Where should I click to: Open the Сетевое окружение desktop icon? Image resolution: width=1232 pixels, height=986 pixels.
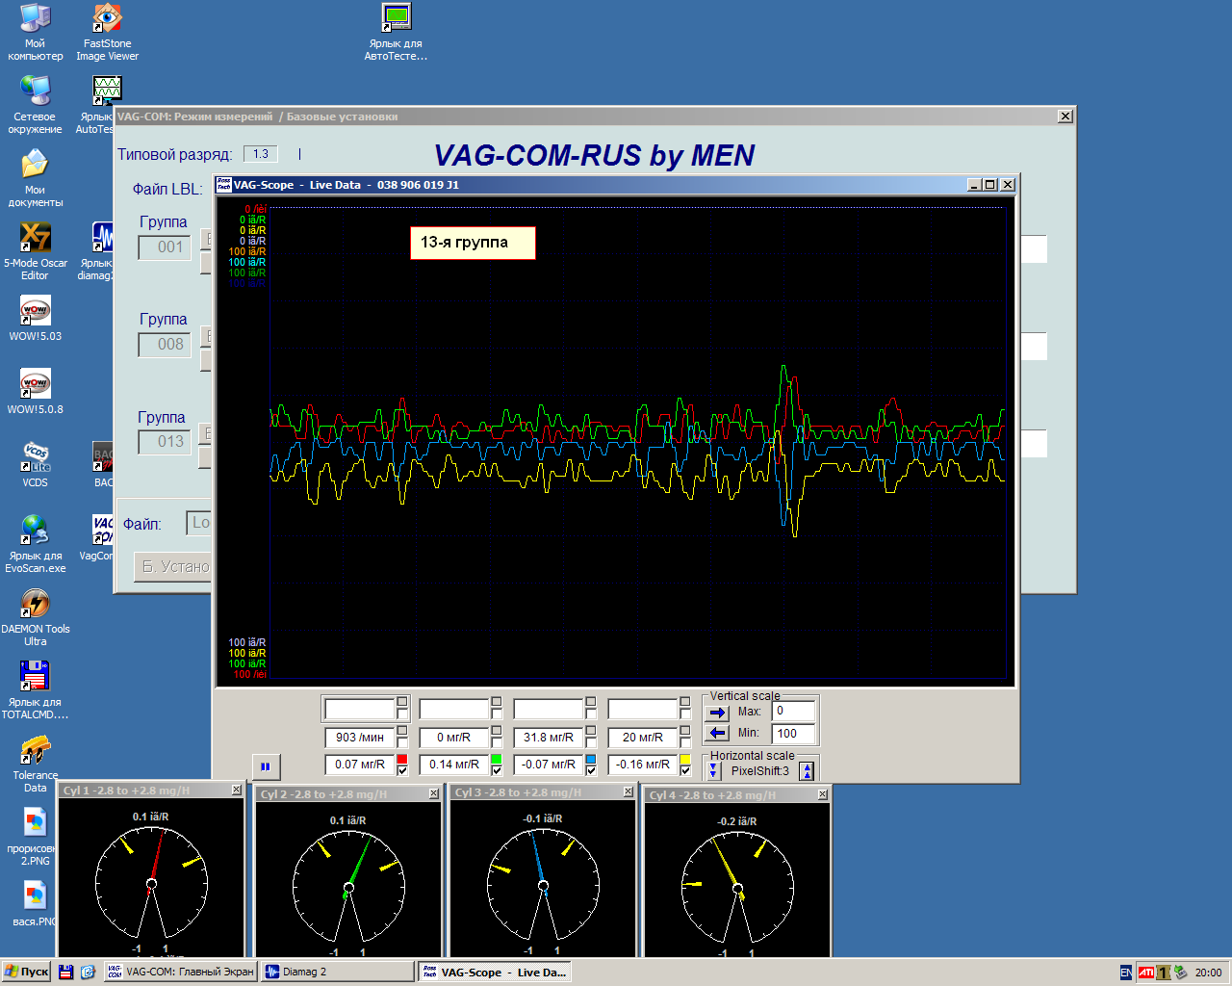pos(36,106)
